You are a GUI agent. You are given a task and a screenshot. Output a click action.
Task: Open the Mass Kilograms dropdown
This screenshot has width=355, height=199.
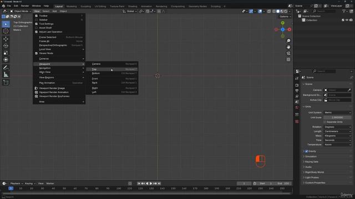pyautogui.click(x=337, y=136)
